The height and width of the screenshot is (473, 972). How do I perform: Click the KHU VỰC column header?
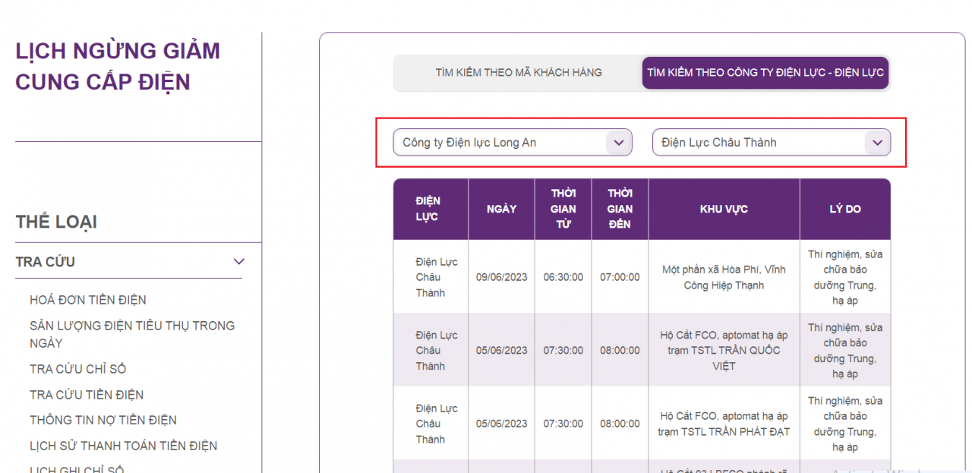click(723, 209)
